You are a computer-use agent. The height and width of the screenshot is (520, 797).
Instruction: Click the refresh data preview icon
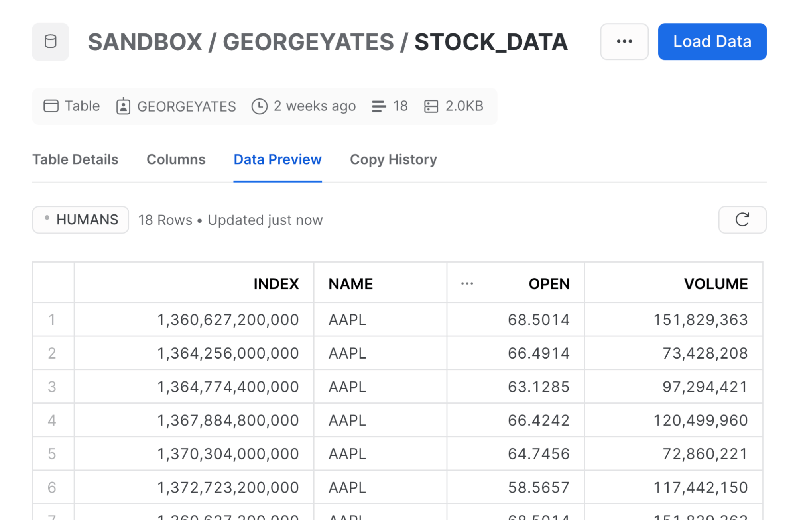pyautogui.click(x=742, y=220)
